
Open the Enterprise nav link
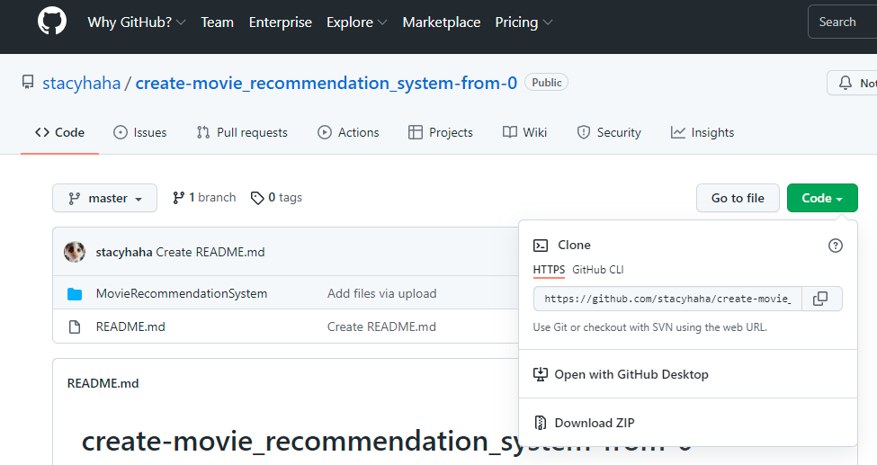[x=281, y=22]
